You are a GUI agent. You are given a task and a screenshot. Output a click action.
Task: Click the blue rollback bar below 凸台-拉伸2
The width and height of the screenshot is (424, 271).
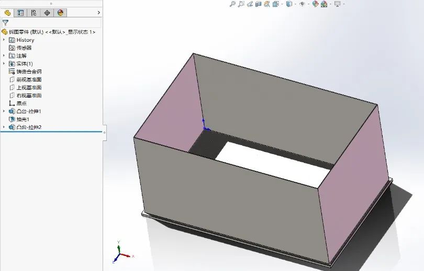coord(51,132)
